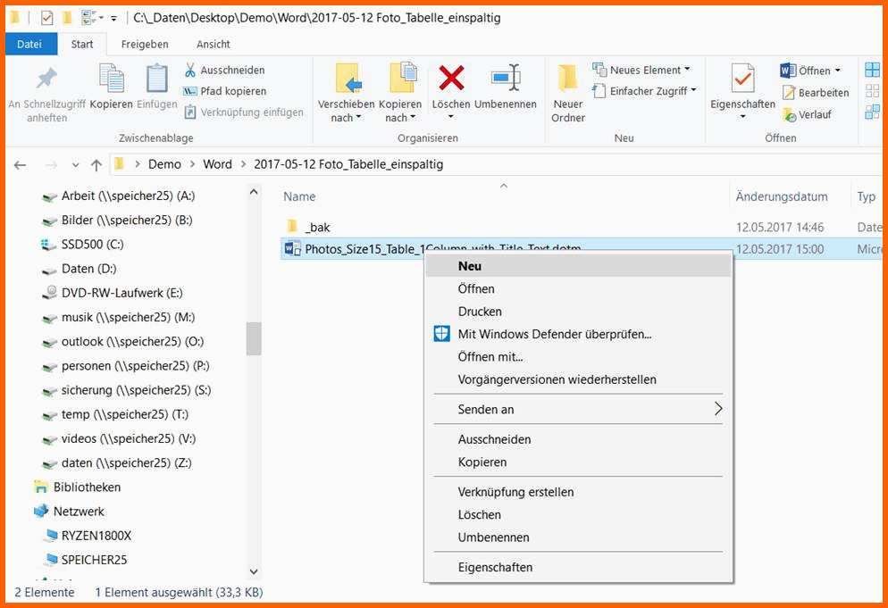This screenshot has width=888, height=608.
Task: Click the up arrow navigation button
Action: coord(96,165)
